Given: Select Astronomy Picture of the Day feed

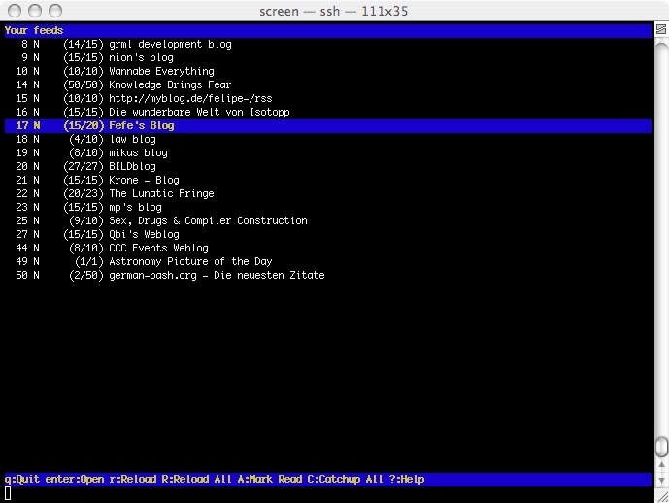Looking at the screenshot, I should point(327,261).
